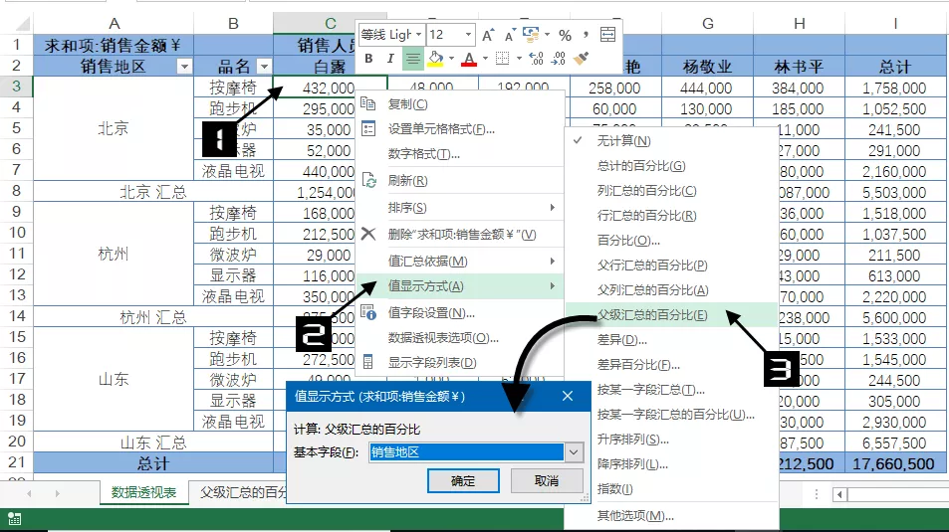This screenshot has height=532, width=949.
Task: Expand borders dropdown arrow
Action: (519, 59)
